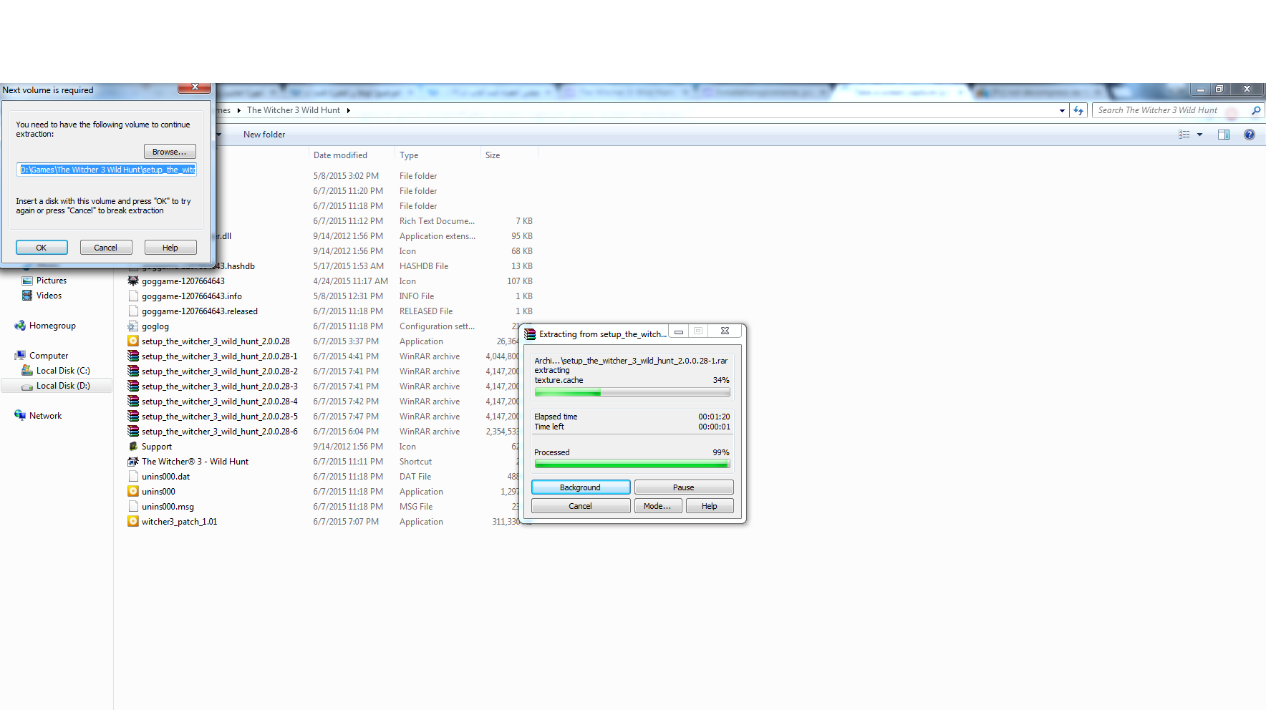This screenshot has width=1266, height=710.
Task: Select Network in navigation pane
Action: pos(45,416)
